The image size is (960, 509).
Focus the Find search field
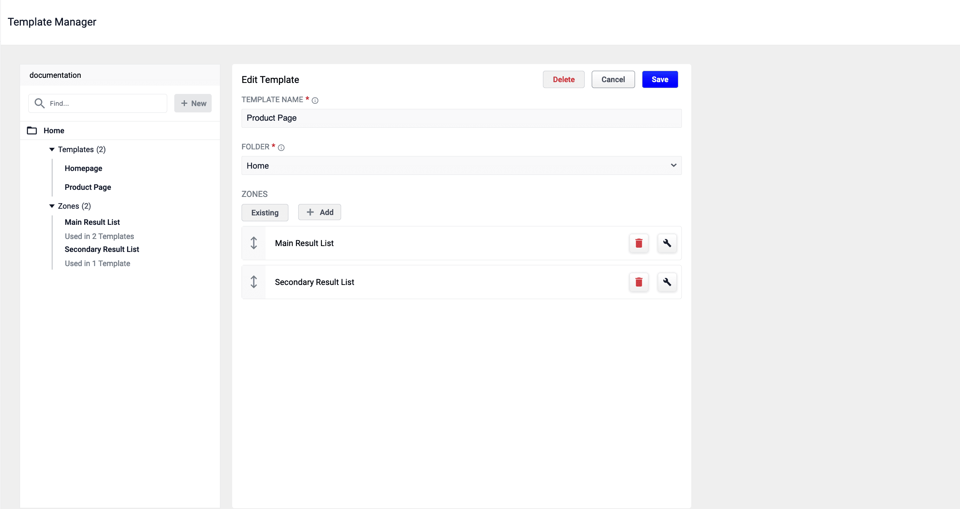click(x=98, y=103)
